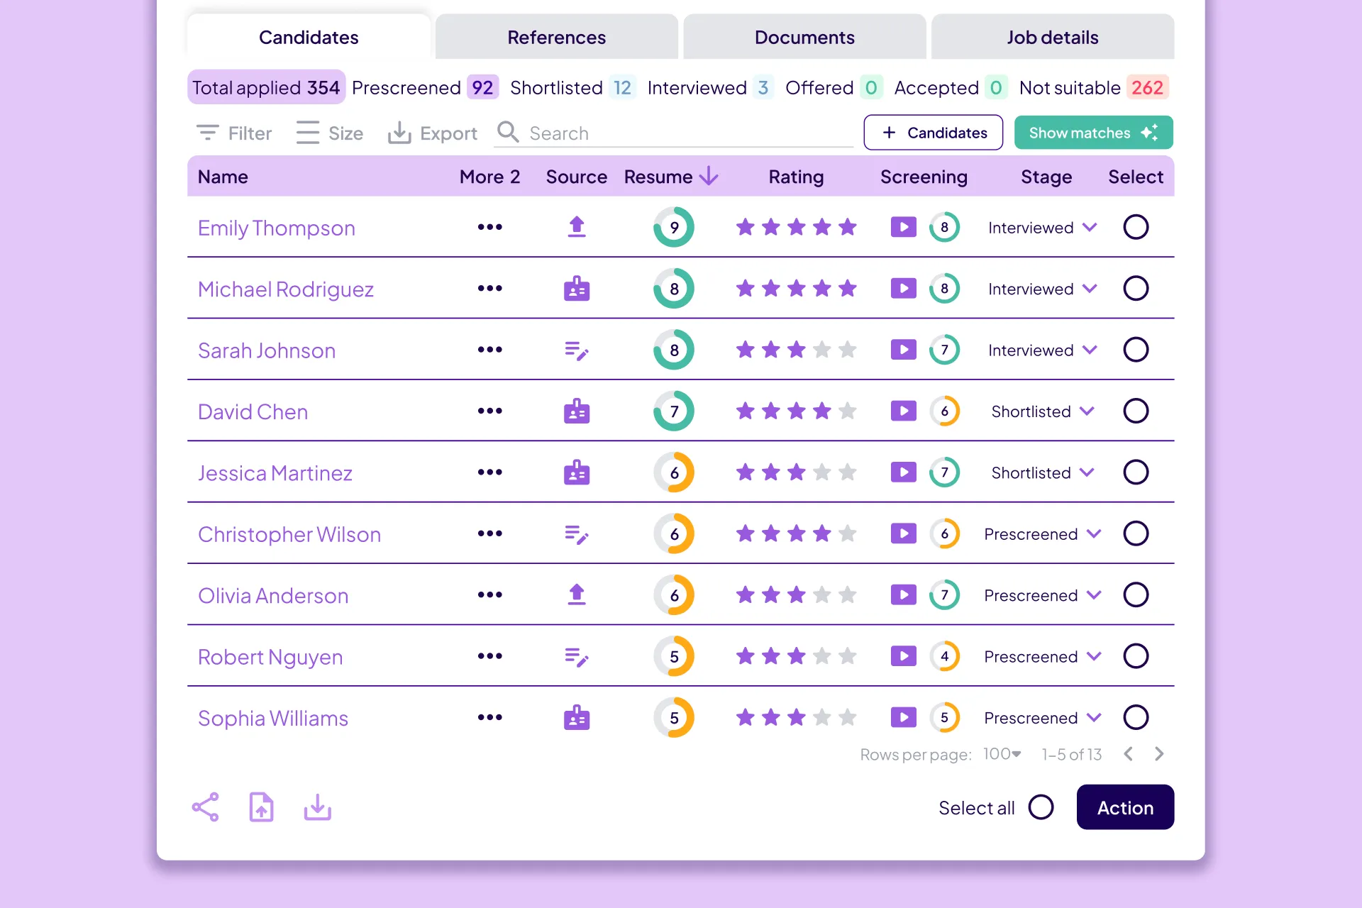The height and width of the screenshot is (908, 1362).
Task: Select Robert Nguyen's row circle
Action: pos(1136,656)
